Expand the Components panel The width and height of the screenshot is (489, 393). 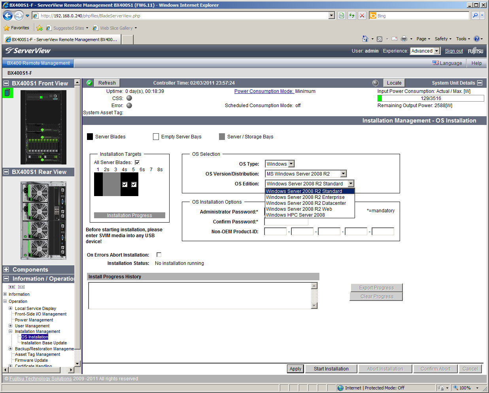tap(6, 270)
